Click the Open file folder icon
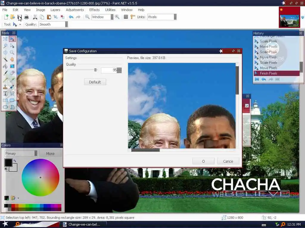Image resolution: width=305 pixels, height=228 pixels. tap(13, 17)
